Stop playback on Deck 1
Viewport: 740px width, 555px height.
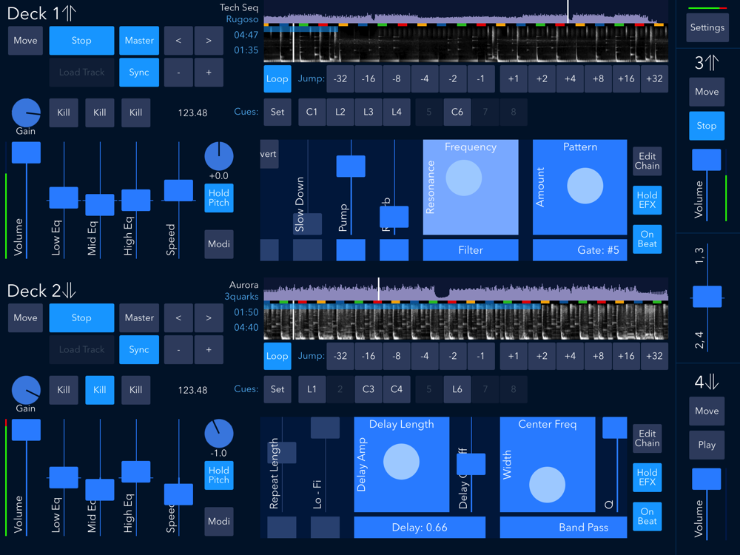[x=81, y=41]
